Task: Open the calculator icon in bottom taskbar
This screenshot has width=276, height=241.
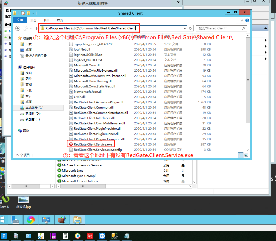Action: click(65, 236)
